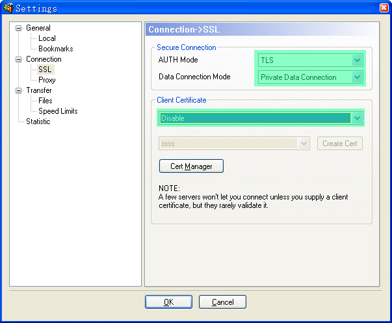Screen dimensions: 392x323
Task: Open the disabled ssss certificate dropdown
Action: click(x=234, y=144)
